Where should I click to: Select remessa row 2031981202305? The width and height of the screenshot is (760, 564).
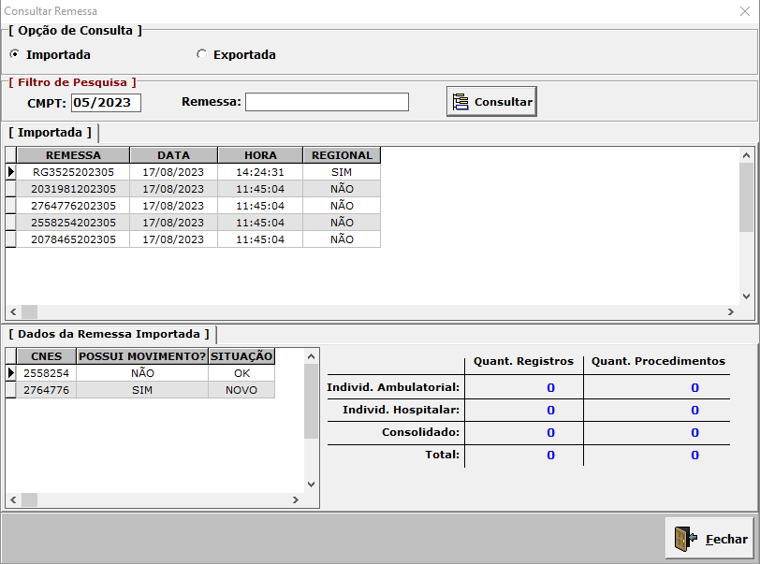(73, 189)
